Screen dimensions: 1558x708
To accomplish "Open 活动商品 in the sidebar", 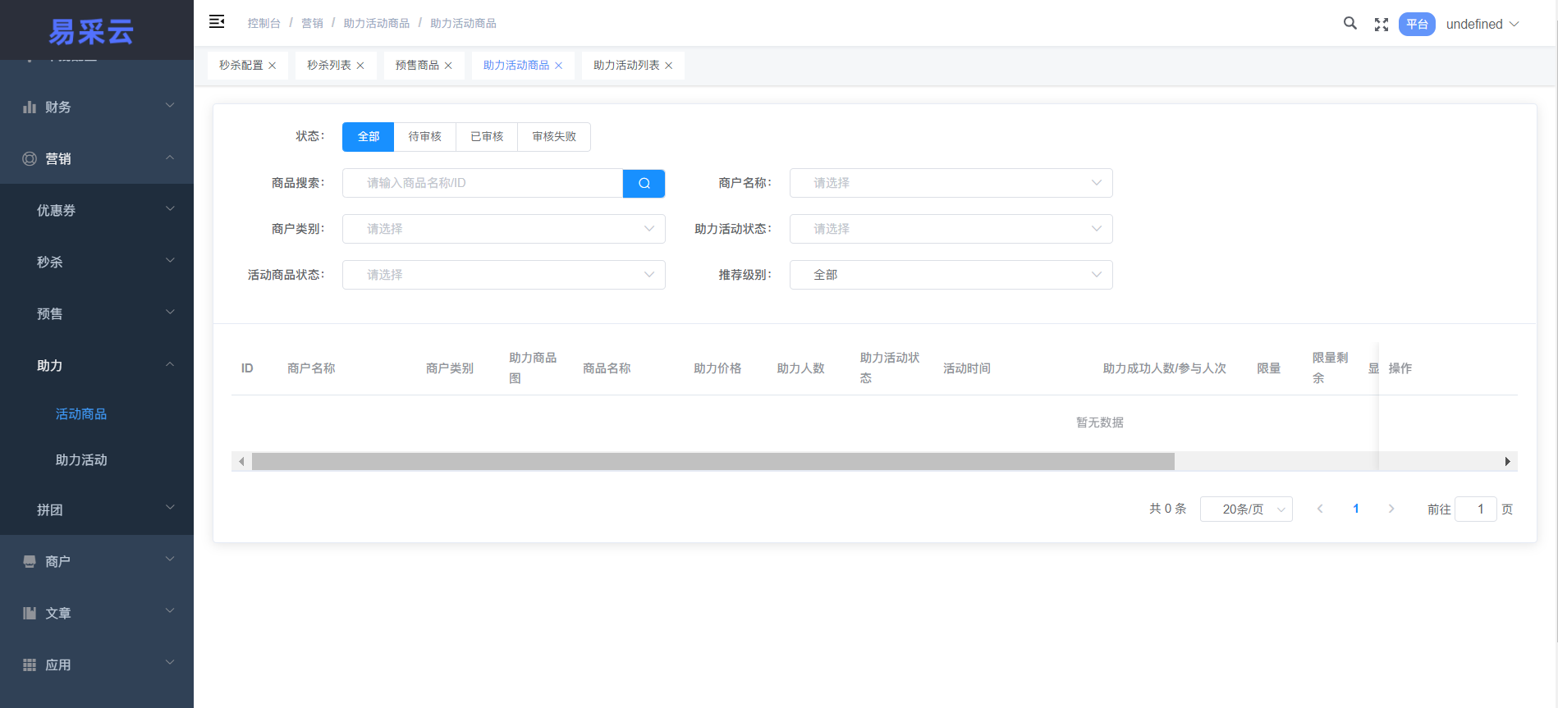I will [81, 414].
